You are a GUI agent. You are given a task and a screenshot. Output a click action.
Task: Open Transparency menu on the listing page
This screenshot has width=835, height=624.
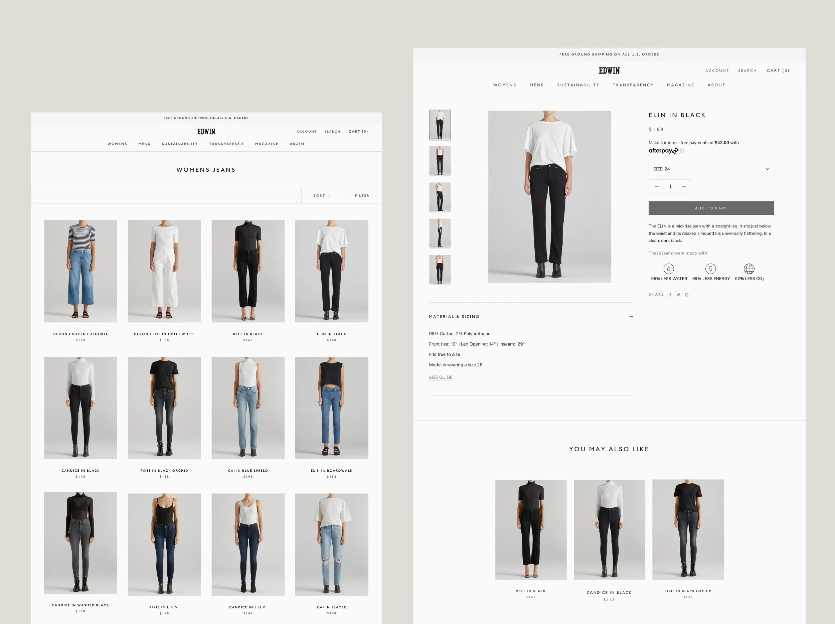[226, 144]
